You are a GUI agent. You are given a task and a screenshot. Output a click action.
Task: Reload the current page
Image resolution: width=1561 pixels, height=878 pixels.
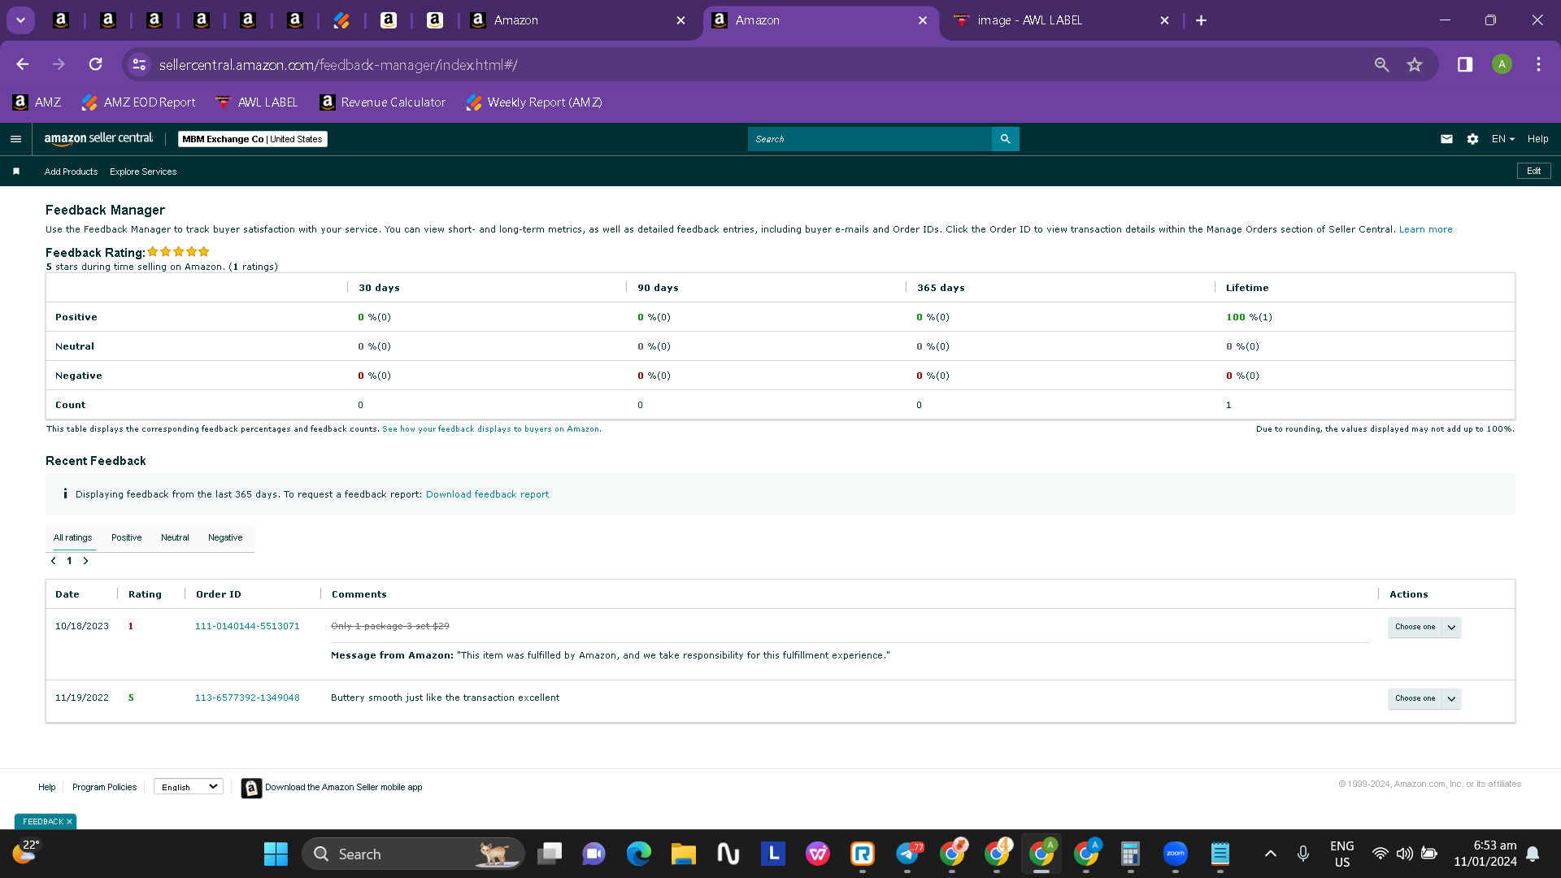tap(96, 64)
